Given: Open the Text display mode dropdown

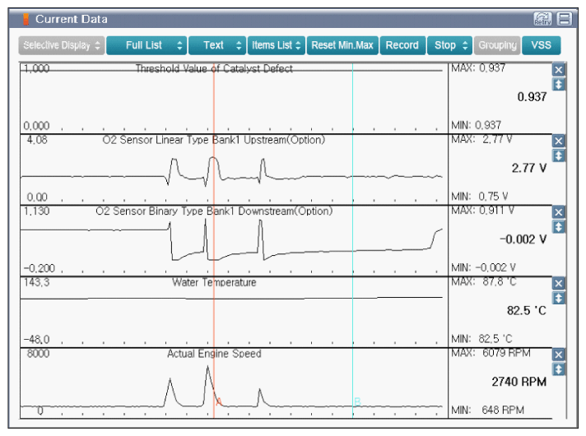Looking at the screenshot, I should (217, 45).
